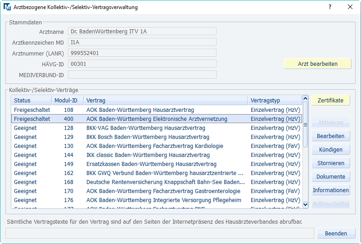Select BKK GWQ Verbund contract row

157,173
